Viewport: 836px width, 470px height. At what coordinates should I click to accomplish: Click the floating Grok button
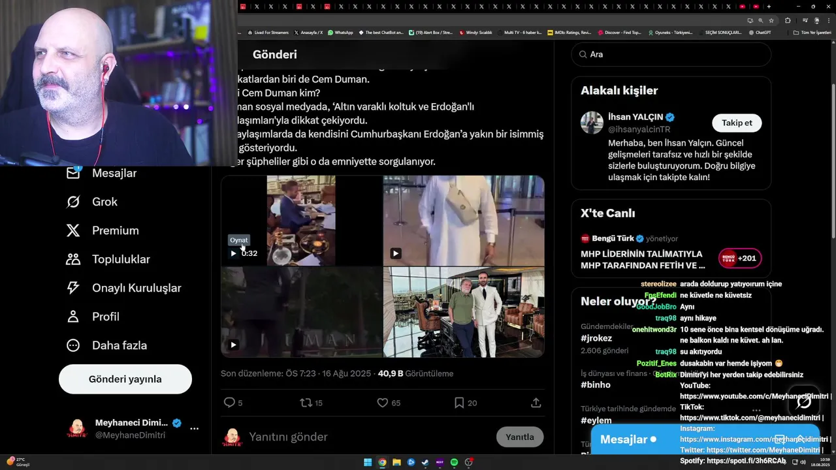803,402
